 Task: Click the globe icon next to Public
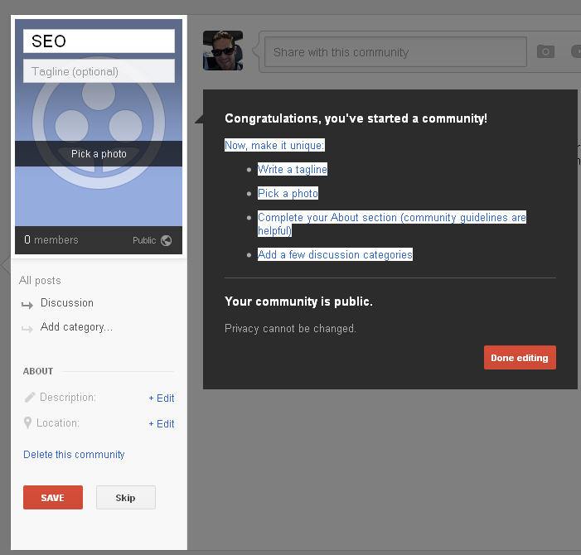167,240
